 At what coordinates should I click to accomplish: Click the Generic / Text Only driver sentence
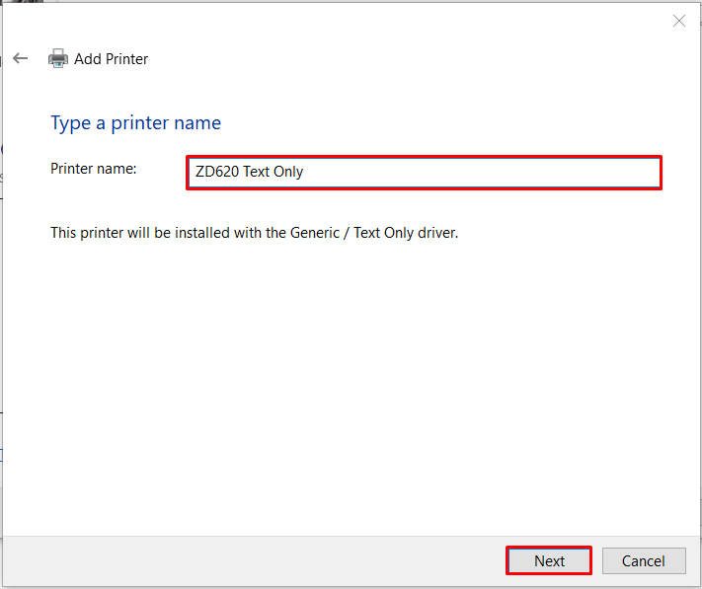click(255, 233)
